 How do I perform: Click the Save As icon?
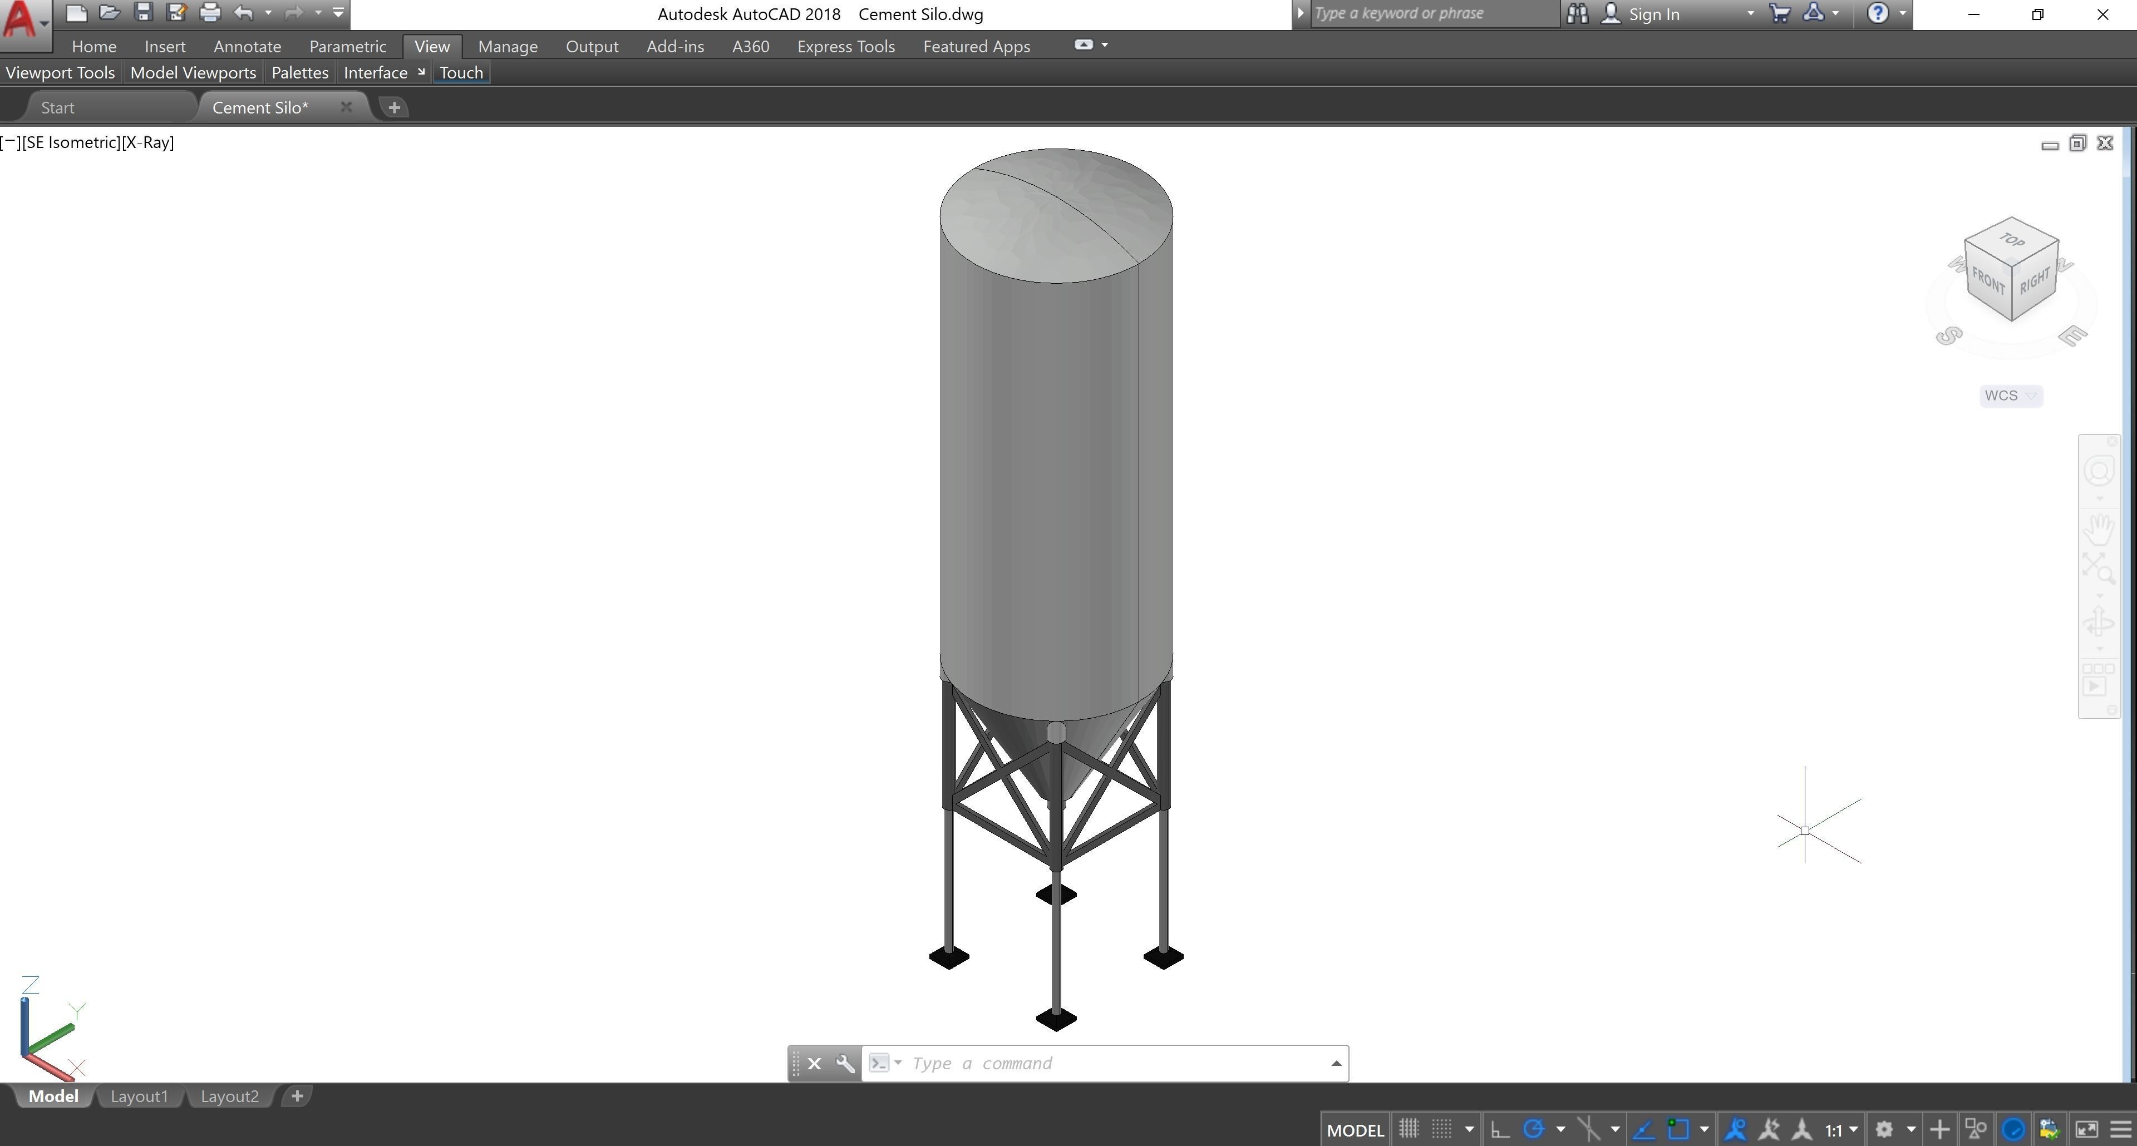point(176,12)
